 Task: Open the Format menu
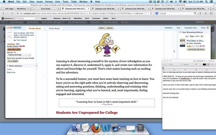pyautogui.click(x=49, y=2)
